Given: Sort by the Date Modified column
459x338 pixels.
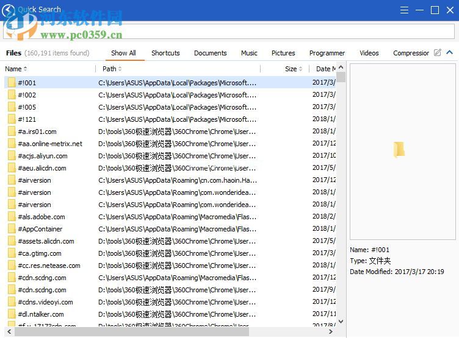Looking at the screenshot, I should (x=326, y=69).
